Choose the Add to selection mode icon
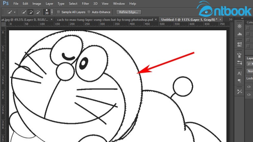 click(30, 12)
